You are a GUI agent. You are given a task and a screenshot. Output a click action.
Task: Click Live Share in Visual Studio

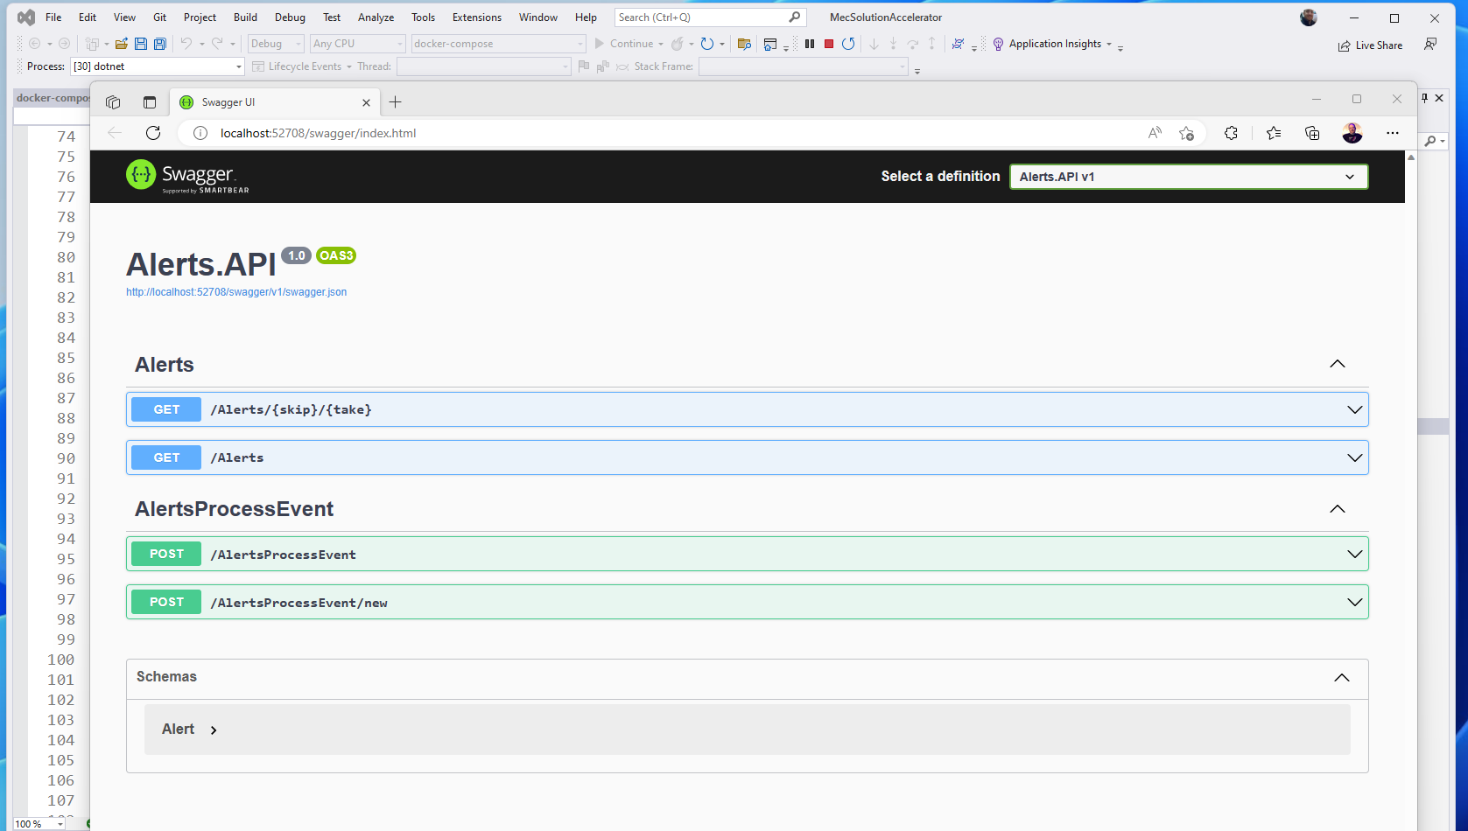[1370, 45]
